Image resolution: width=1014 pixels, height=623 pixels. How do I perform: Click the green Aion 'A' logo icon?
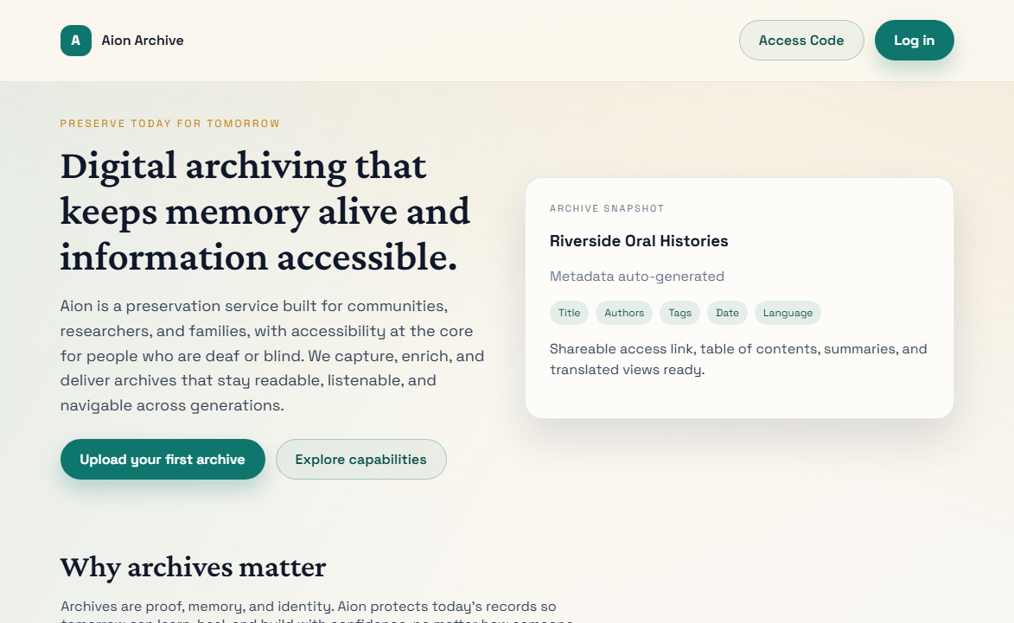[x=76, y=41]
